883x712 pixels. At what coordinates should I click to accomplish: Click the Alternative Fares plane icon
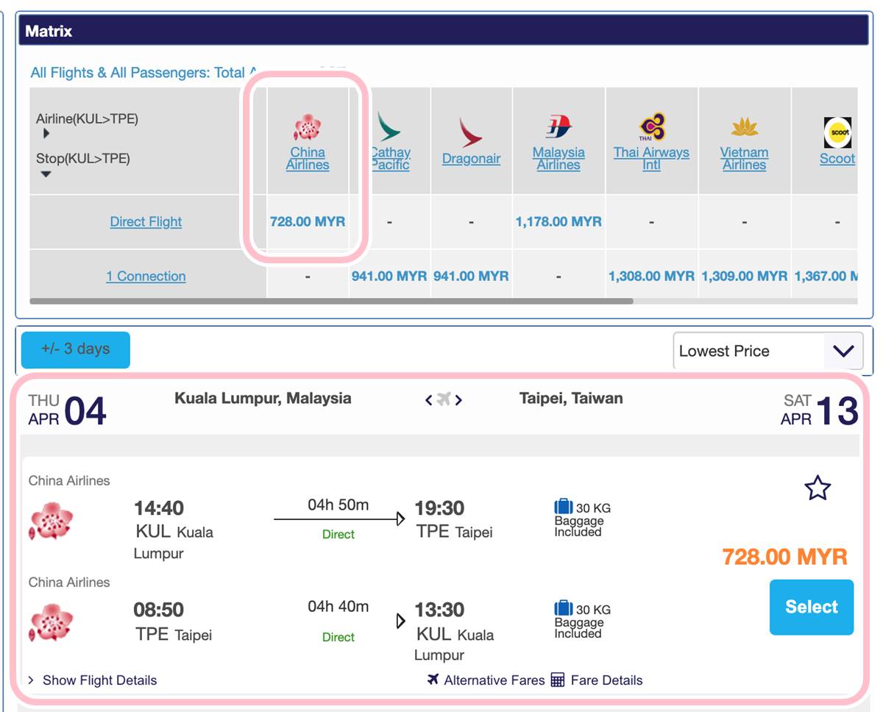tap(433, 679)
